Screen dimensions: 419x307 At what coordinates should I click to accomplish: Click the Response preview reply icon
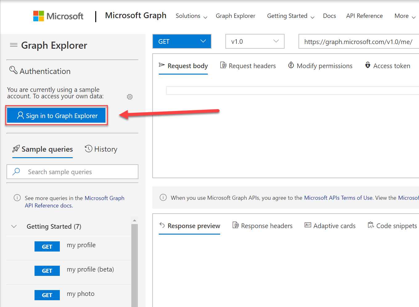click(x=162, y=225)
